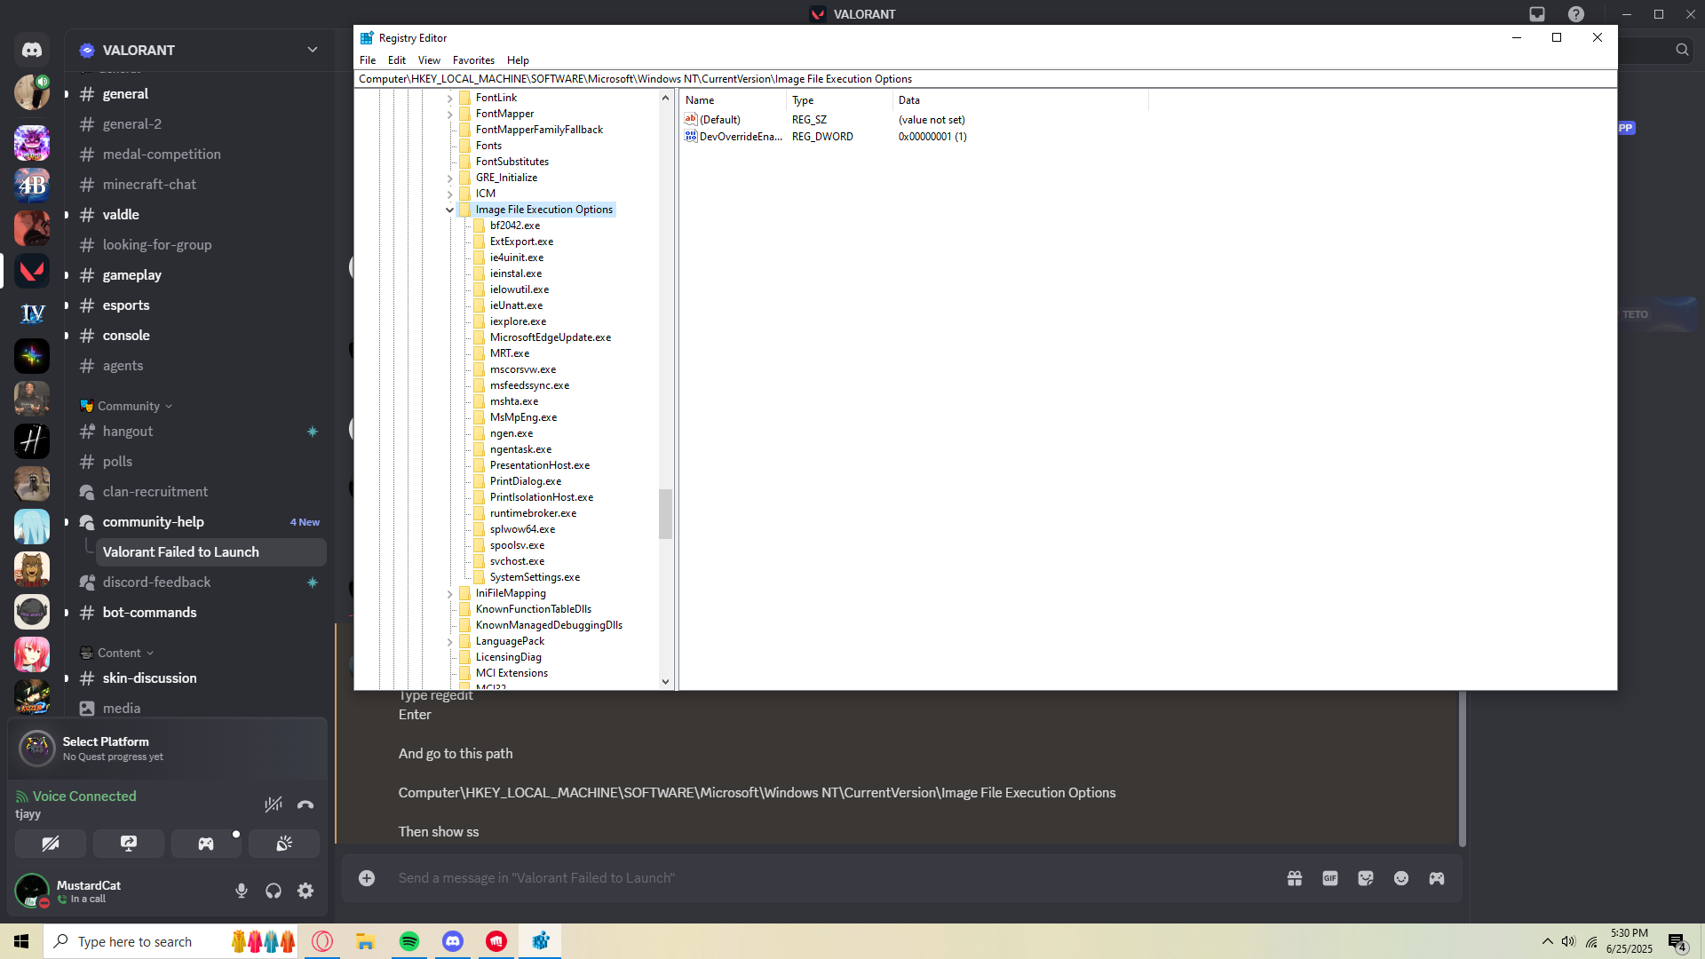This screenshot has height=959, width=1705.
Task: Open File Explorer from taskbar
Action: (x=366, y=941)
